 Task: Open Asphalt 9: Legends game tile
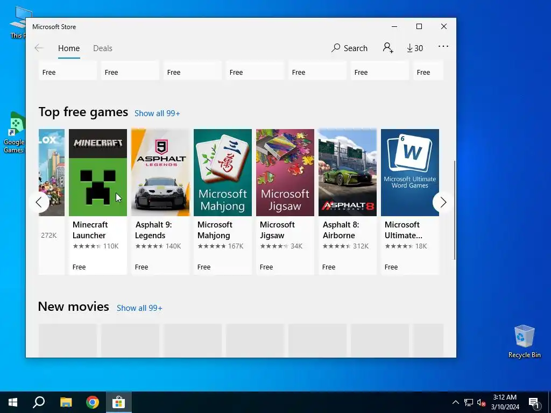[160, 202]
